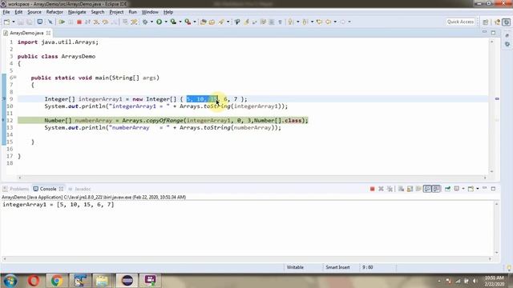Screen dimensions: 513x288
Task: Open the Window menu
Action: click(150, 12)
